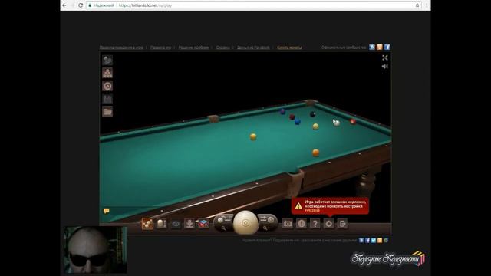The height and width of the screenshot is (276, 491).
Task: Toggle fullscreen with the expand arrows icon
Action: tap(385, 58)
